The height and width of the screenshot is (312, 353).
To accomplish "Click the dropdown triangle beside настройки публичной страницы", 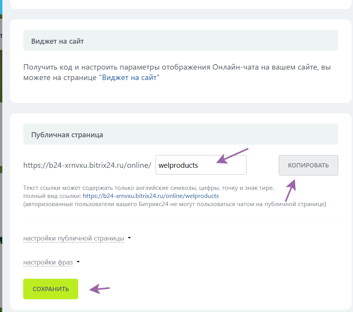I will (129, 238).
